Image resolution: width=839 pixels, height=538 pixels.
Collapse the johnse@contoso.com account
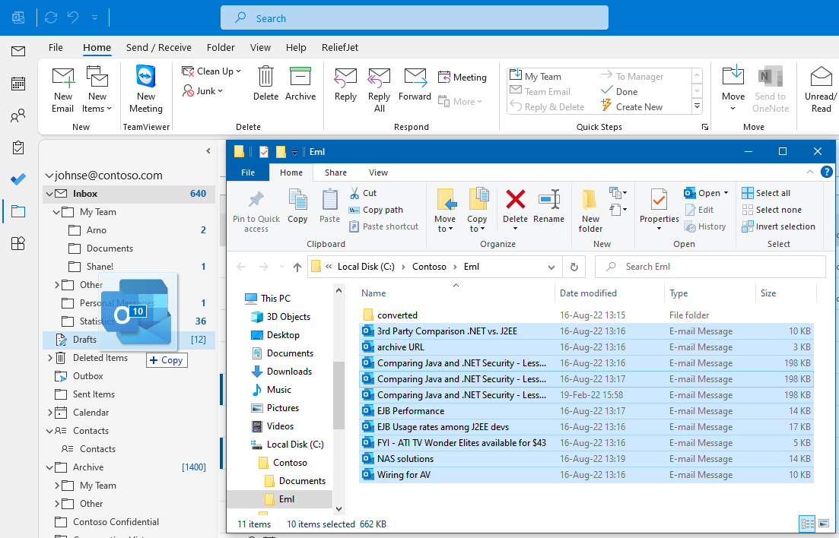[x=49, y=176]
